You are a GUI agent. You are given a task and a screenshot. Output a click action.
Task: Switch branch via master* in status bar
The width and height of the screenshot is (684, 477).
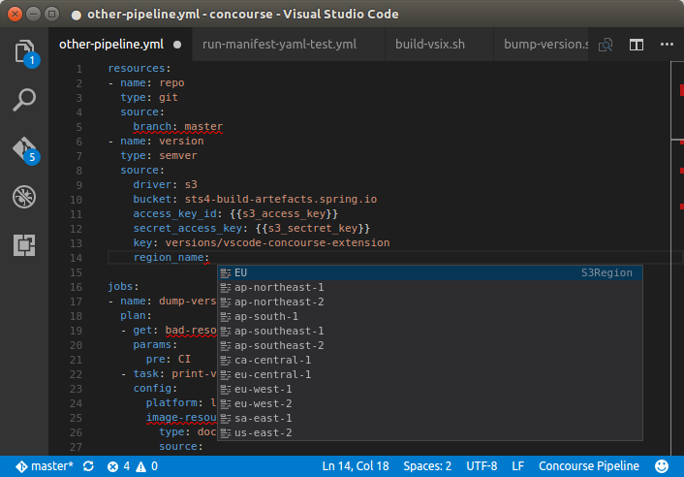45,466
